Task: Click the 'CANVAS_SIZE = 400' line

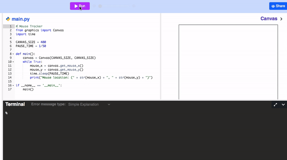Action: (x=31, y=42)
